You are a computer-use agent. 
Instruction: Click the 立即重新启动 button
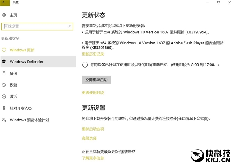[x=96, y=80]
